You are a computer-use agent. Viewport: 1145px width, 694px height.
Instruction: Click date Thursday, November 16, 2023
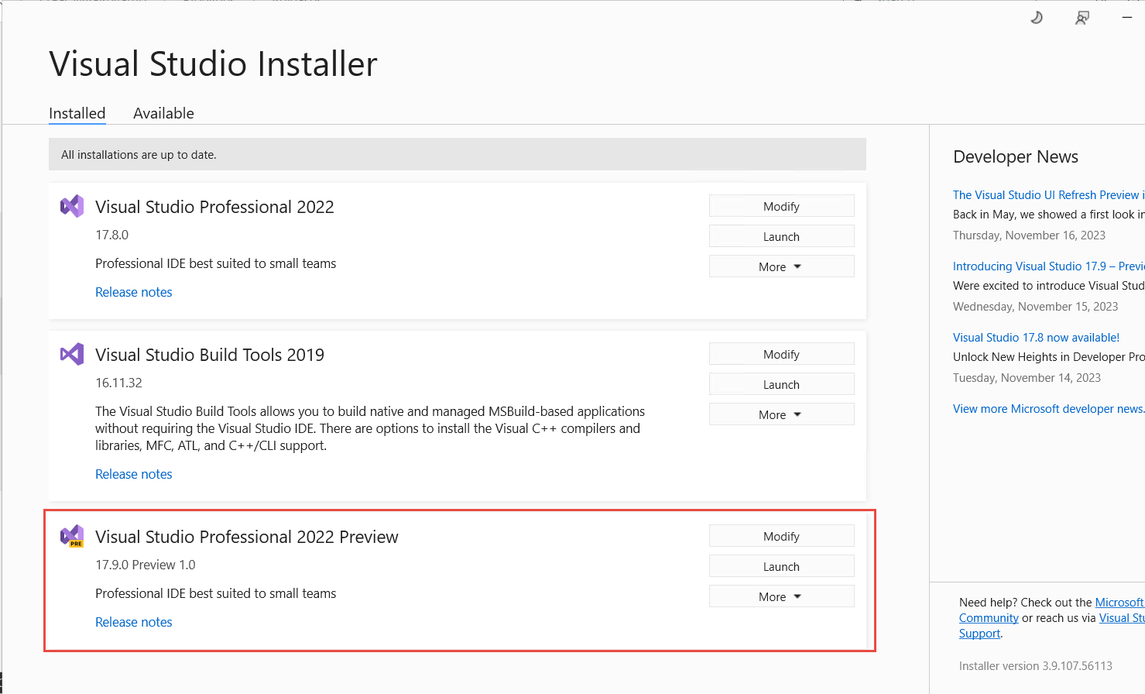(1029, 235)
